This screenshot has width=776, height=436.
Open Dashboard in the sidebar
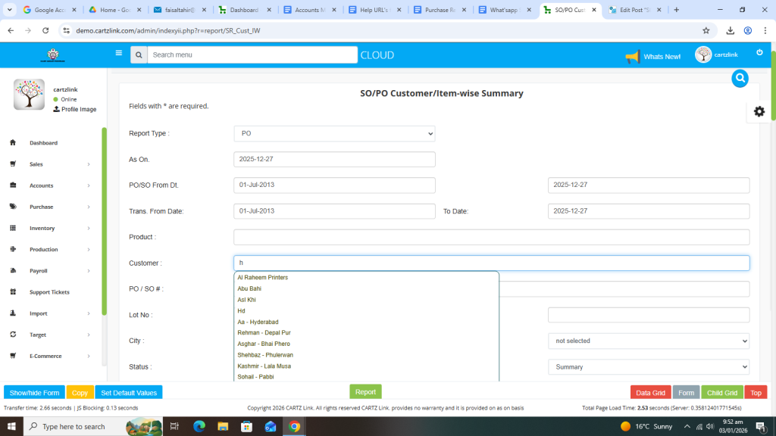point(43,143)
